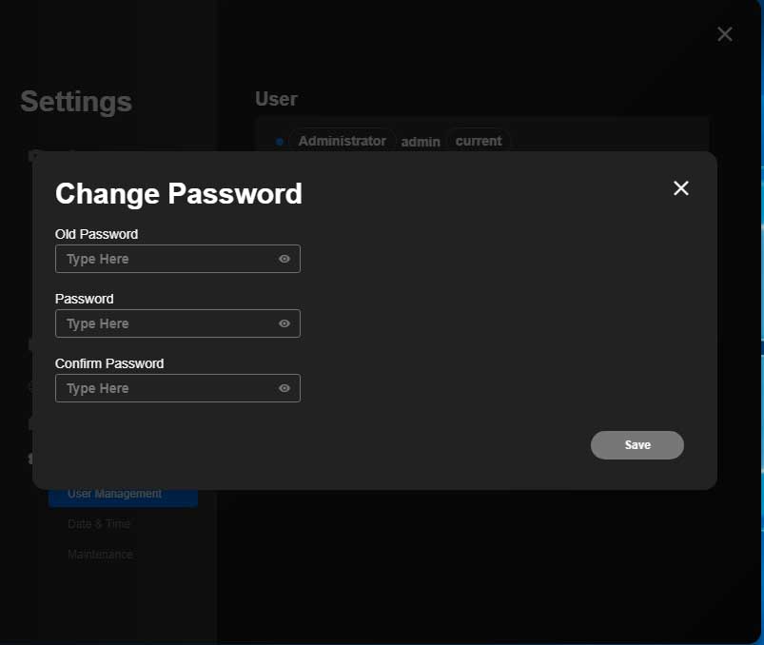
Task: Close the Change Password dialog
Action: click(x=681, y=188)
